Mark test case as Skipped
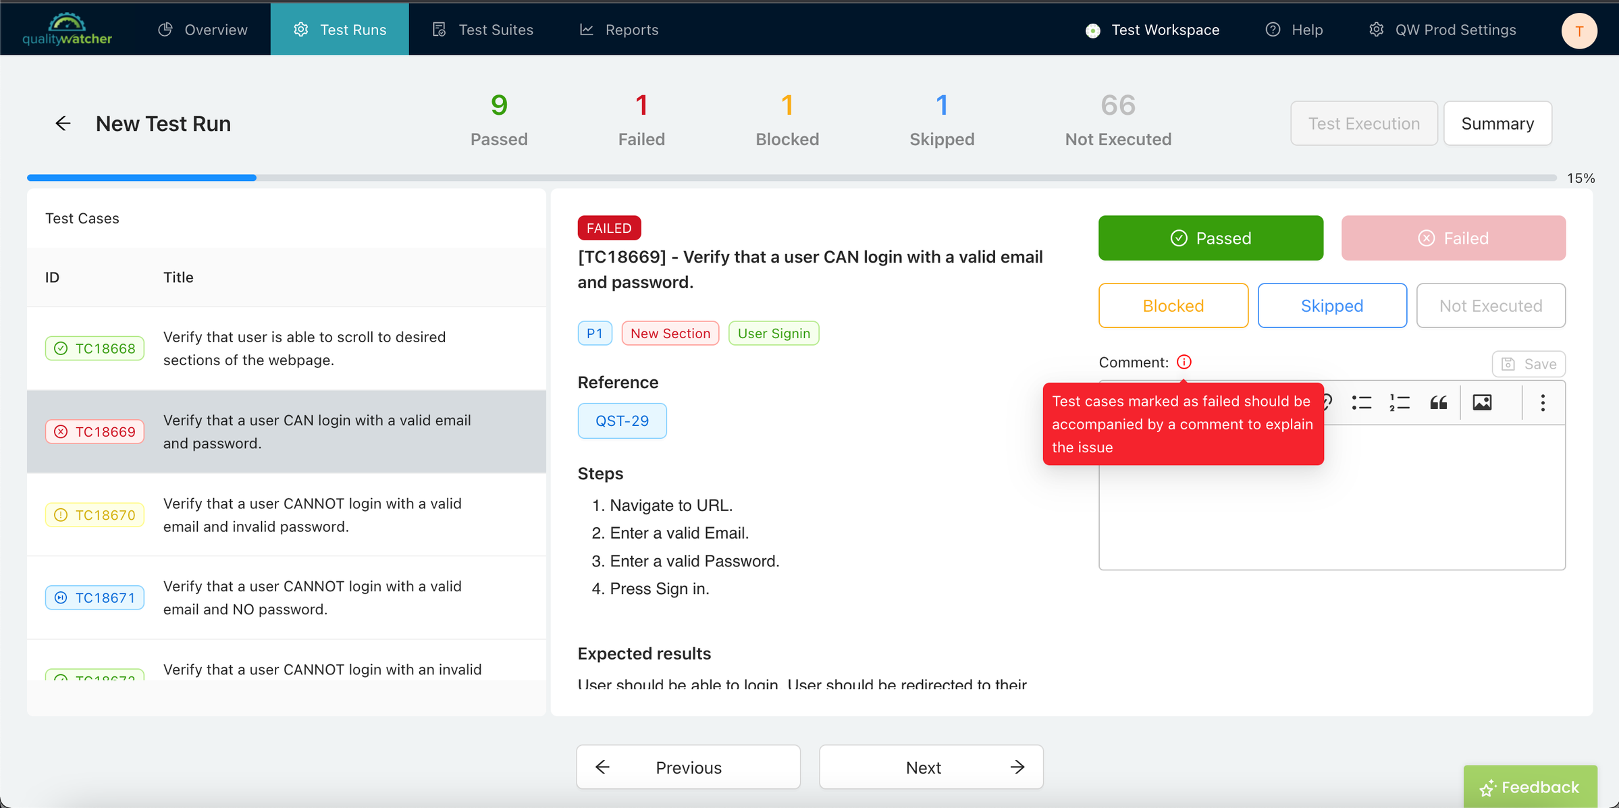The image size is (1619, 808). click(x=1332, y=306)
